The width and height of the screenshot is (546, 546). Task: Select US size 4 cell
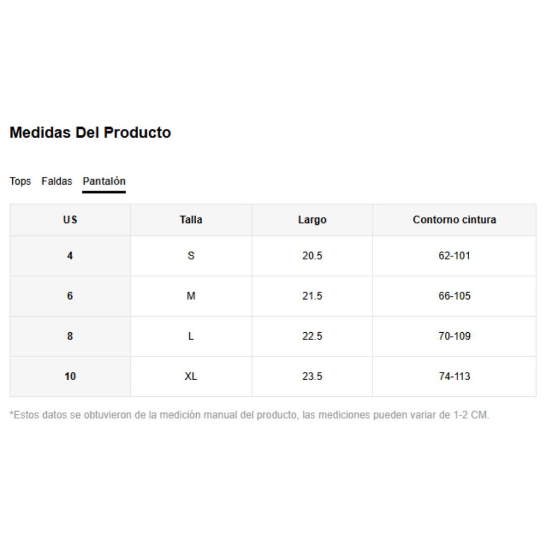[70, 256]
